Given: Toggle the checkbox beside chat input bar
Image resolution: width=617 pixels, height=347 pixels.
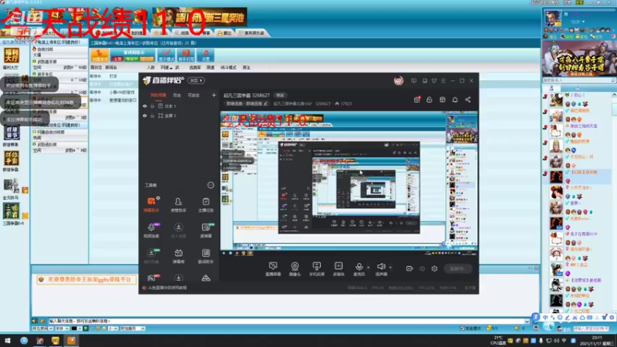Looking at the screenshot, I should tap(462, 328).
